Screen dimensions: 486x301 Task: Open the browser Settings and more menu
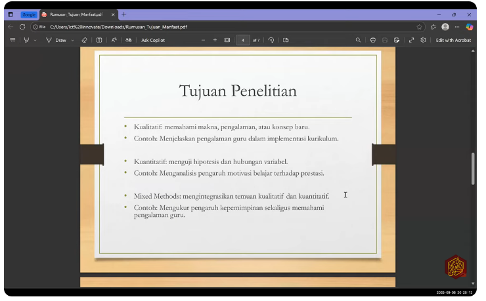(457, 27)
